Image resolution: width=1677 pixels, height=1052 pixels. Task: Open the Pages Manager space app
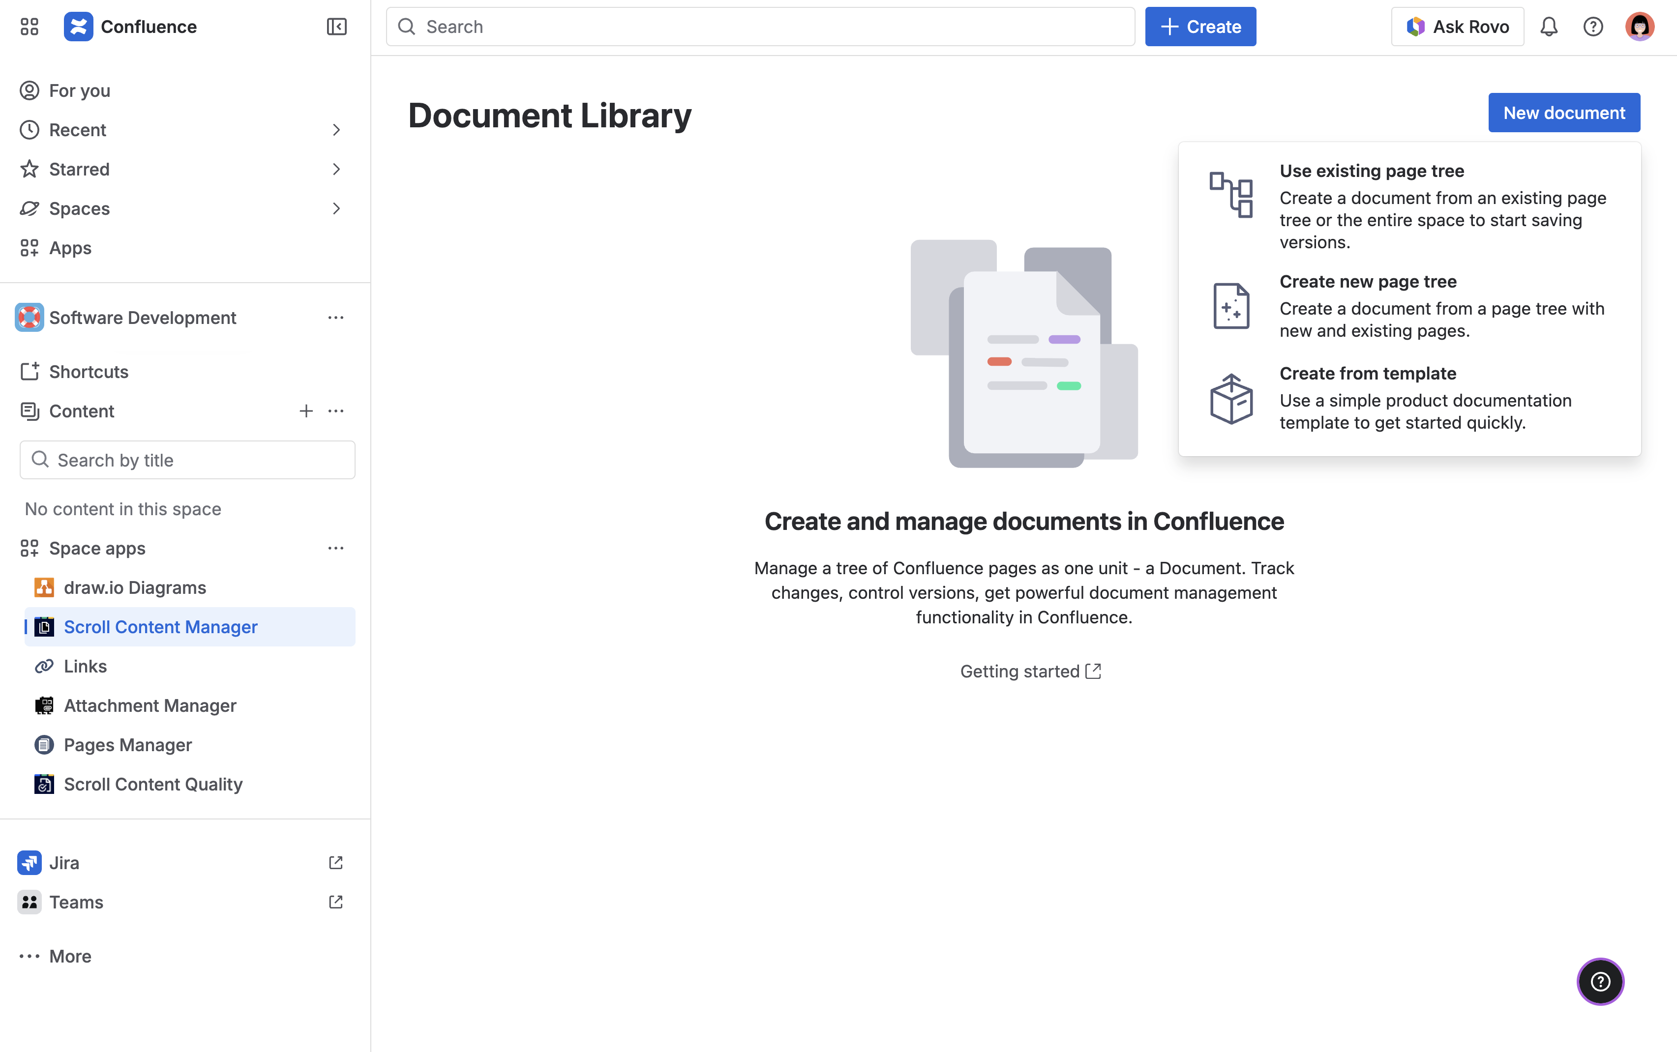tap(128, 744)
